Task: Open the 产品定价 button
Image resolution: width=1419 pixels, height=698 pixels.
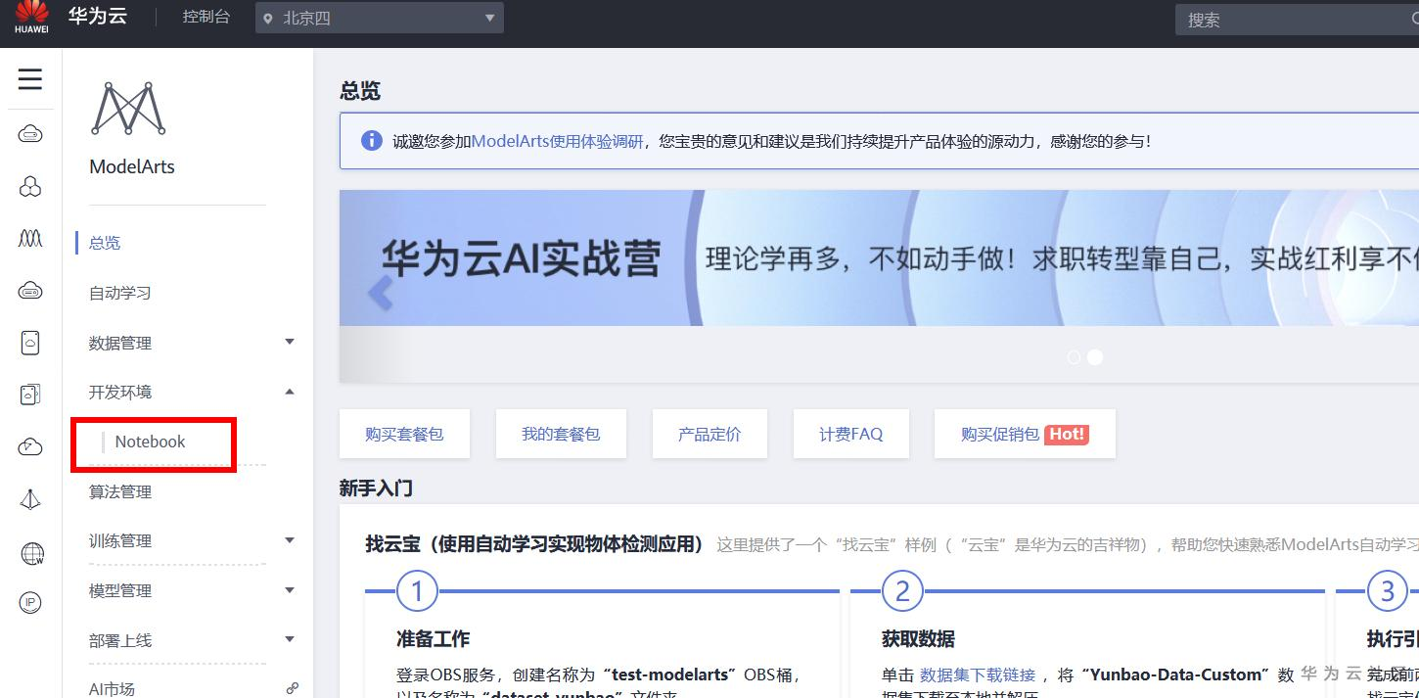Action: click(709, 434)
